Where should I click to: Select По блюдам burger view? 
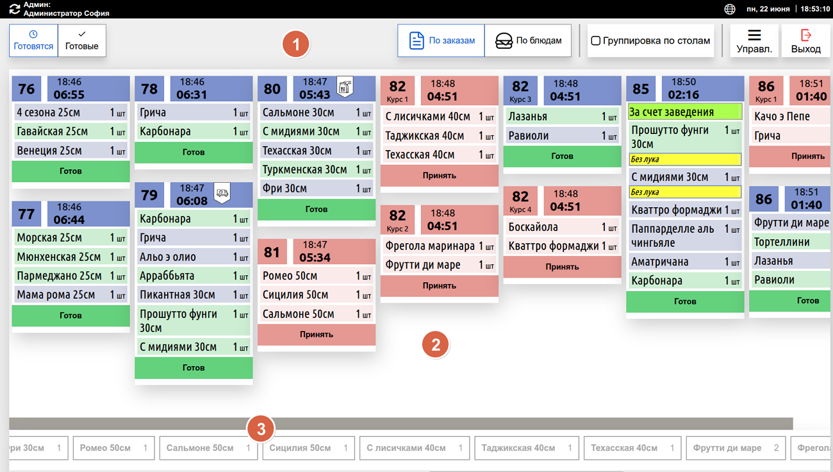click(528, 40)
